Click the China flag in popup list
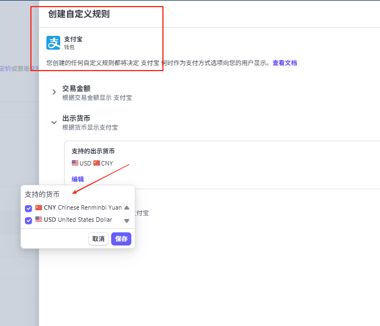The width and height of the screenshot is (380, 326). click(x=39, y=207)
